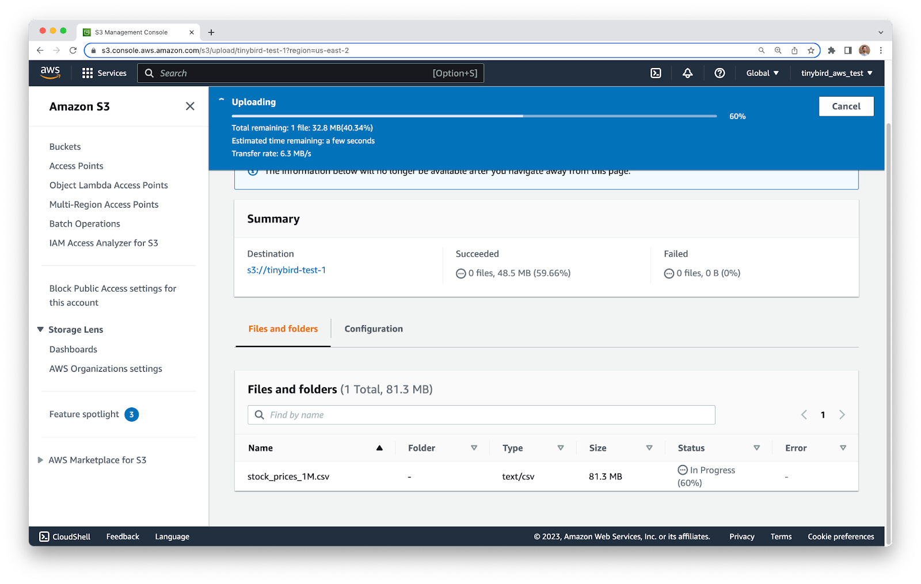This screenshot has width=921, height=584.
Task: Click the Find by name search field
Action: (489, 415)
